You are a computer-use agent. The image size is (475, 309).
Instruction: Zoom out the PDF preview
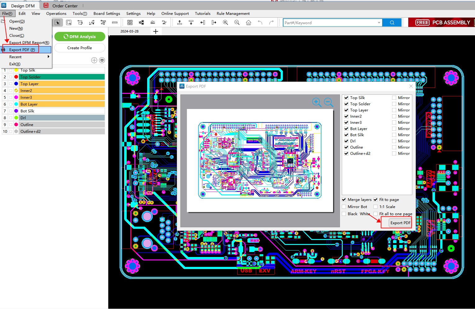tap(328, 102)
